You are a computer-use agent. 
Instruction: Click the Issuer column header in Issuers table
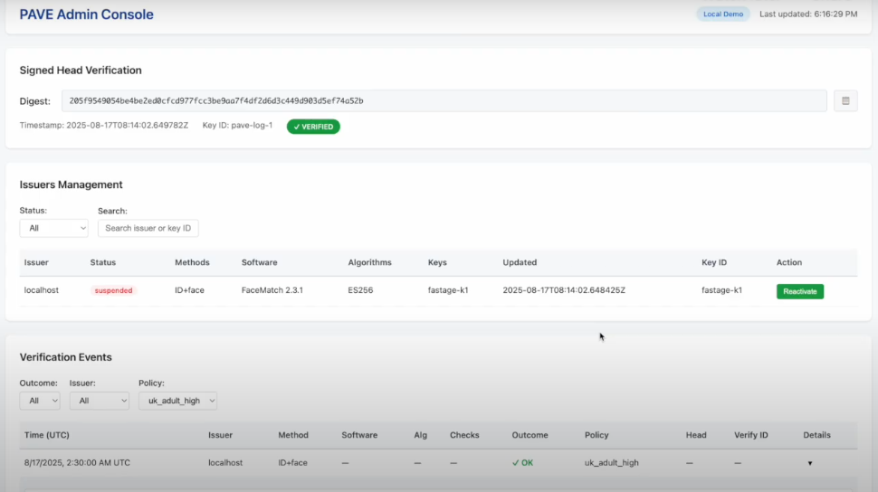point(36,262)
